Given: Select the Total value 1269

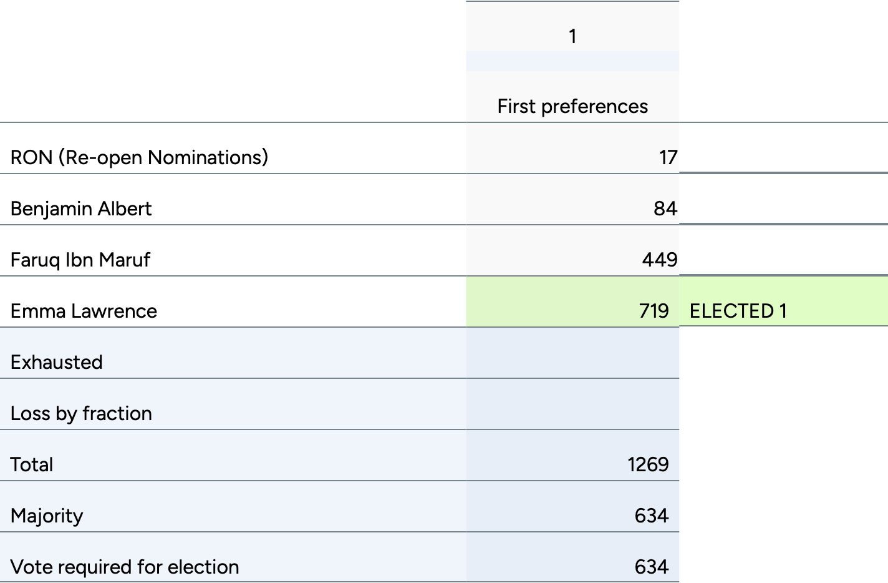Looking at the screenshot, I should [x=648, y=464].
